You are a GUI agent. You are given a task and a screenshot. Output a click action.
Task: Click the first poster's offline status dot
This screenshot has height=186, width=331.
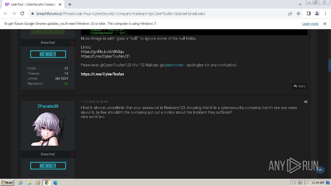click(x=72, y=43)
